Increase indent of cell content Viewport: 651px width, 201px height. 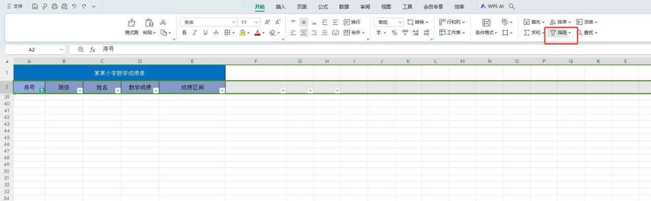tap(335, 22)
